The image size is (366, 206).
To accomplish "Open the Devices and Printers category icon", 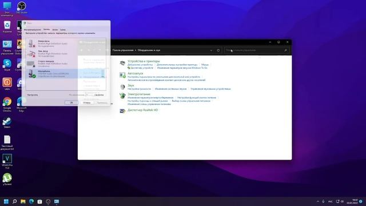I will click(122, 63).
